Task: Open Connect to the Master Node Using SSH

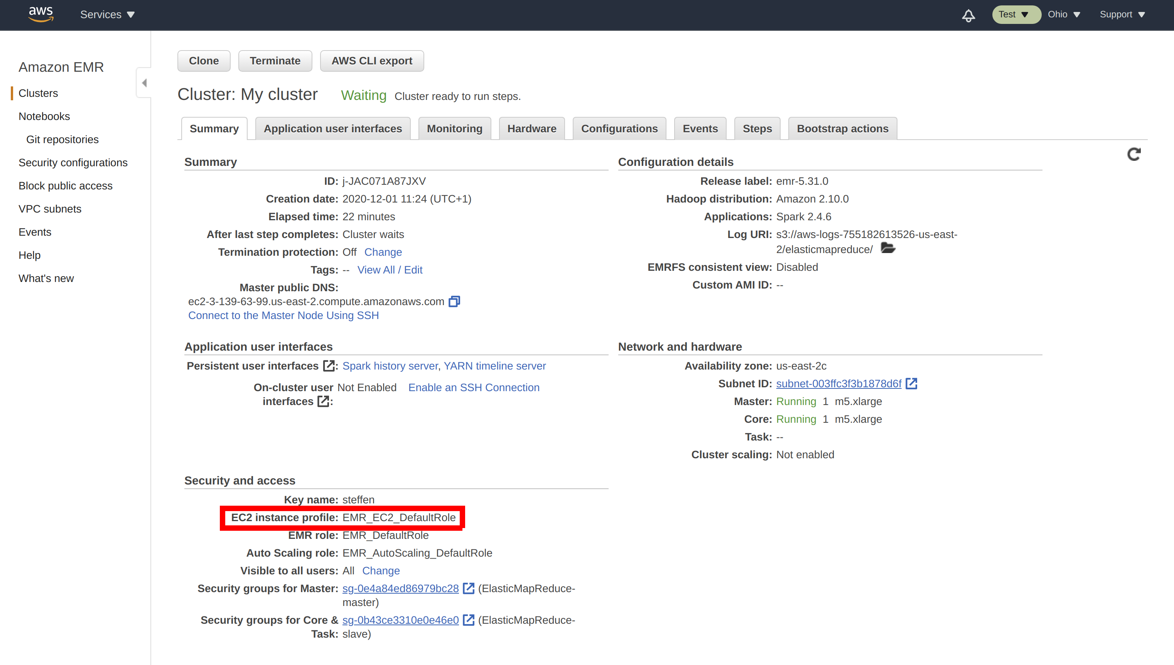Action: tap(283, 315)
